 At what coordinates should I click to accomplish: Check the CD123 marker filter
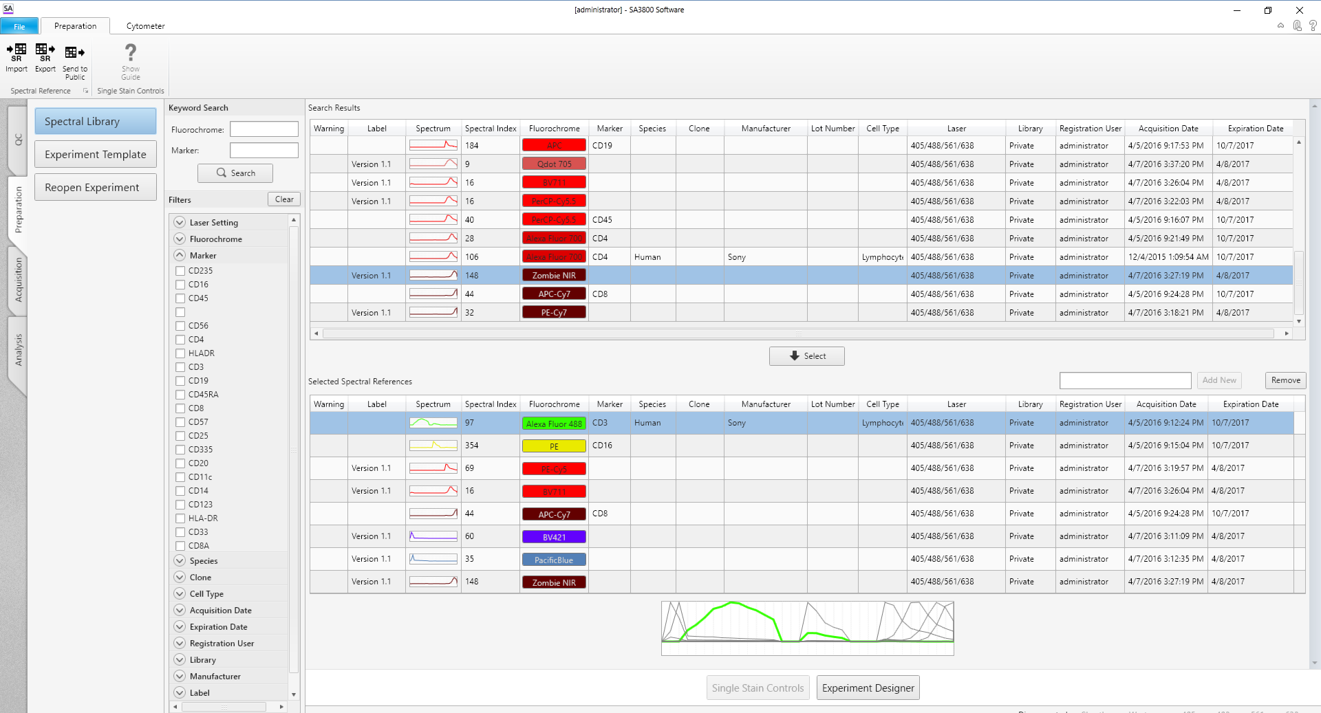coord(180,505)
